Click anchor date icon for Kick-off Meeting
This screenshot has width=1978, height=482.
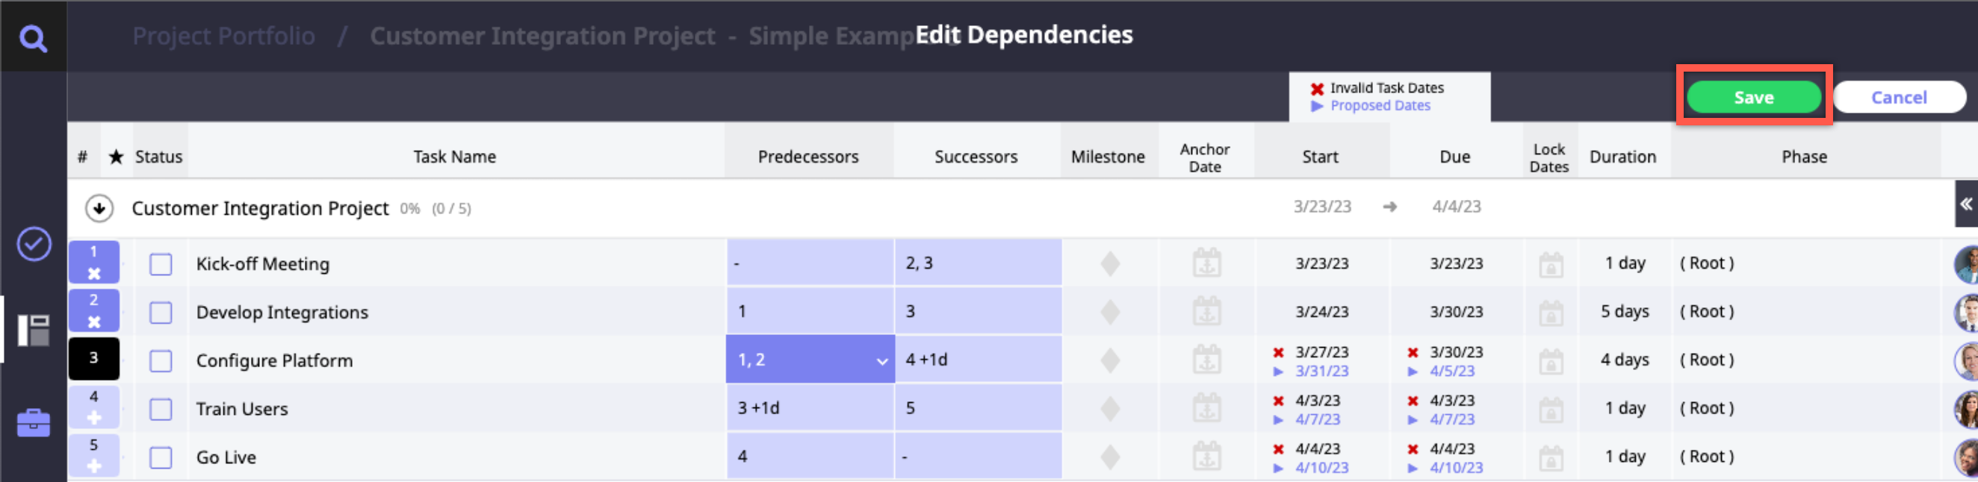tap(1206, 263)
